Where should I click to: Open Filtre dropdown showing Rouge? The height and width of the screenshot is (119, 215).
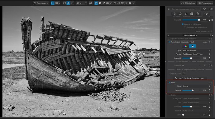click(x=196, y=86)
